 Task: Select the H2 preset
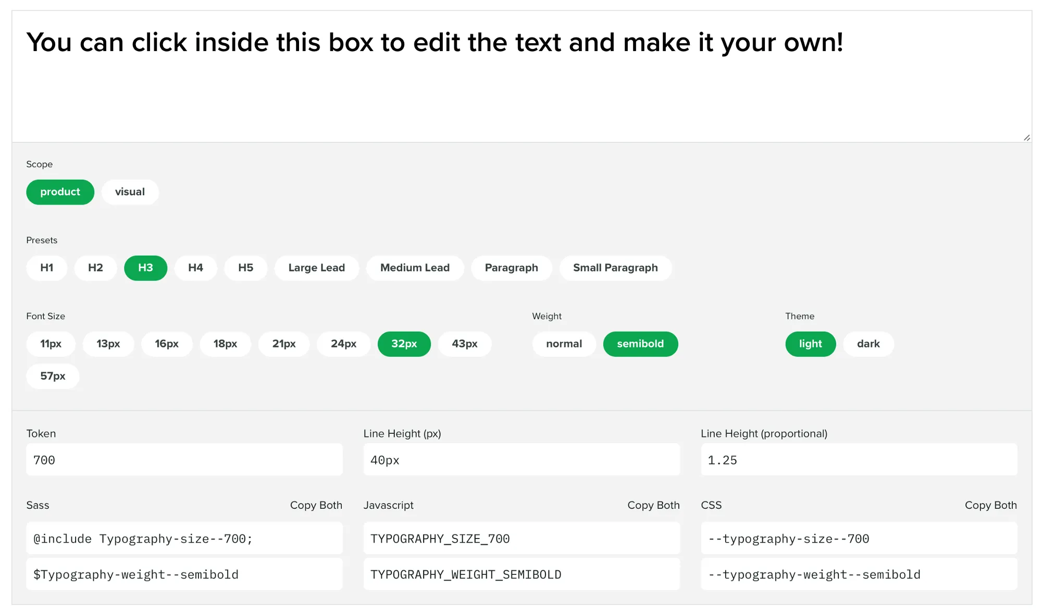[95, 268]
